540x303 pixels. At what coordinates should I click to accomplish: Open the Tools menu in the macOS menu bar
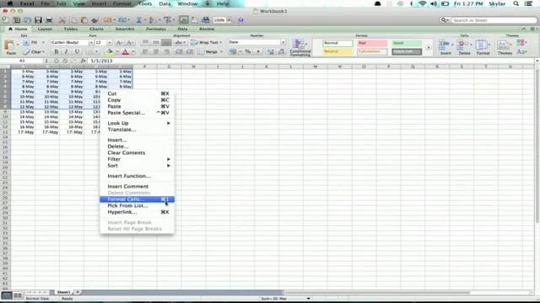(x=145, y=3)
